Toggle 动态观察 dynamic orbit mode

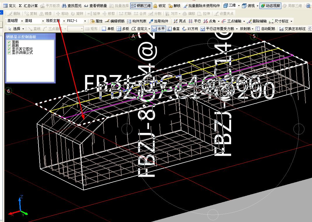tap(270, 6)
